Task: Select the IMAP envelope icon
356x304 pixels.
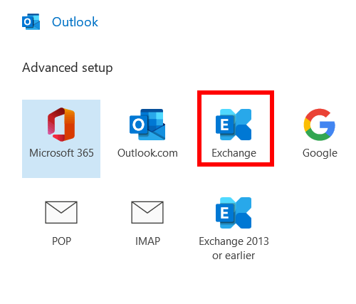Action: click(147, 212)
